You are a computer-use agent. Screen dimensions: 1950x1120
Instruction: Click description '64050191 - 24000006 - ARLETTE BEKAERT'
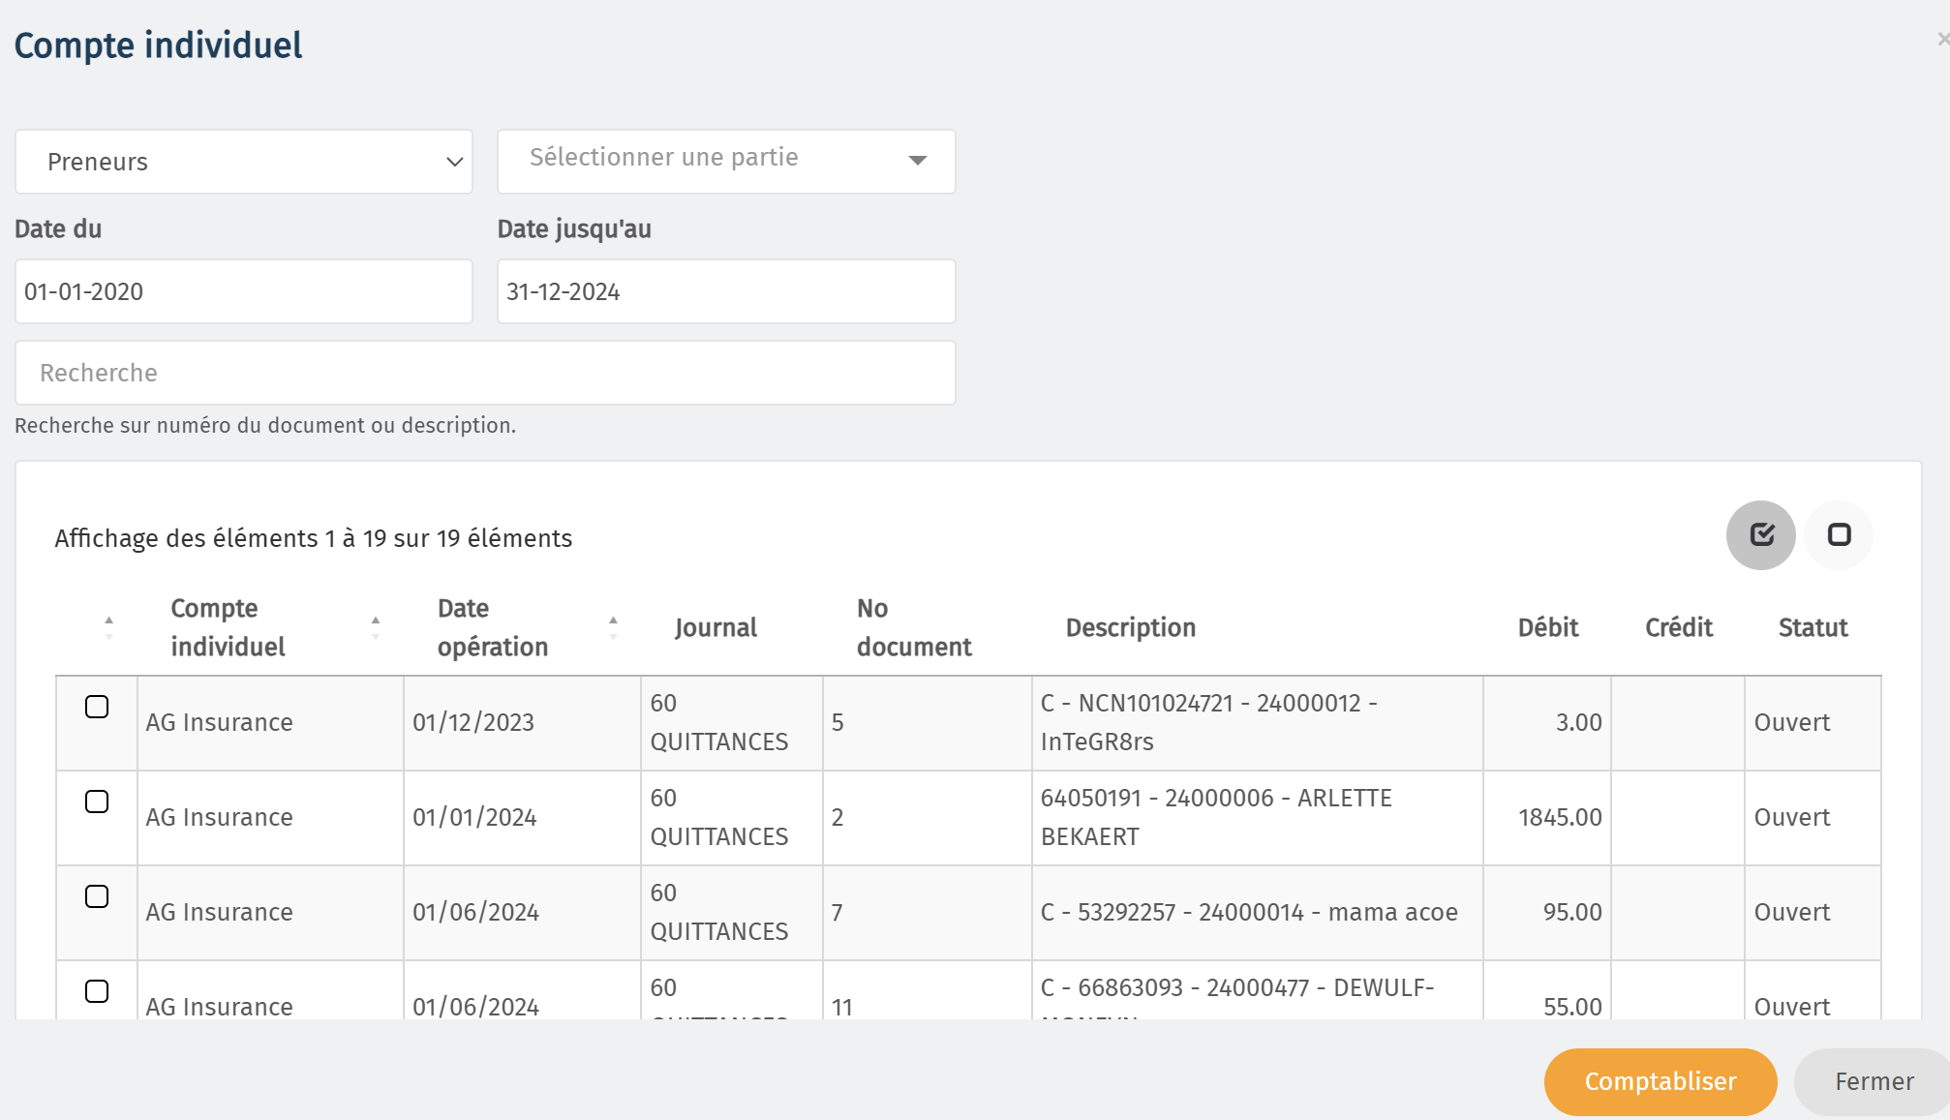click(x=1216, y=817)
